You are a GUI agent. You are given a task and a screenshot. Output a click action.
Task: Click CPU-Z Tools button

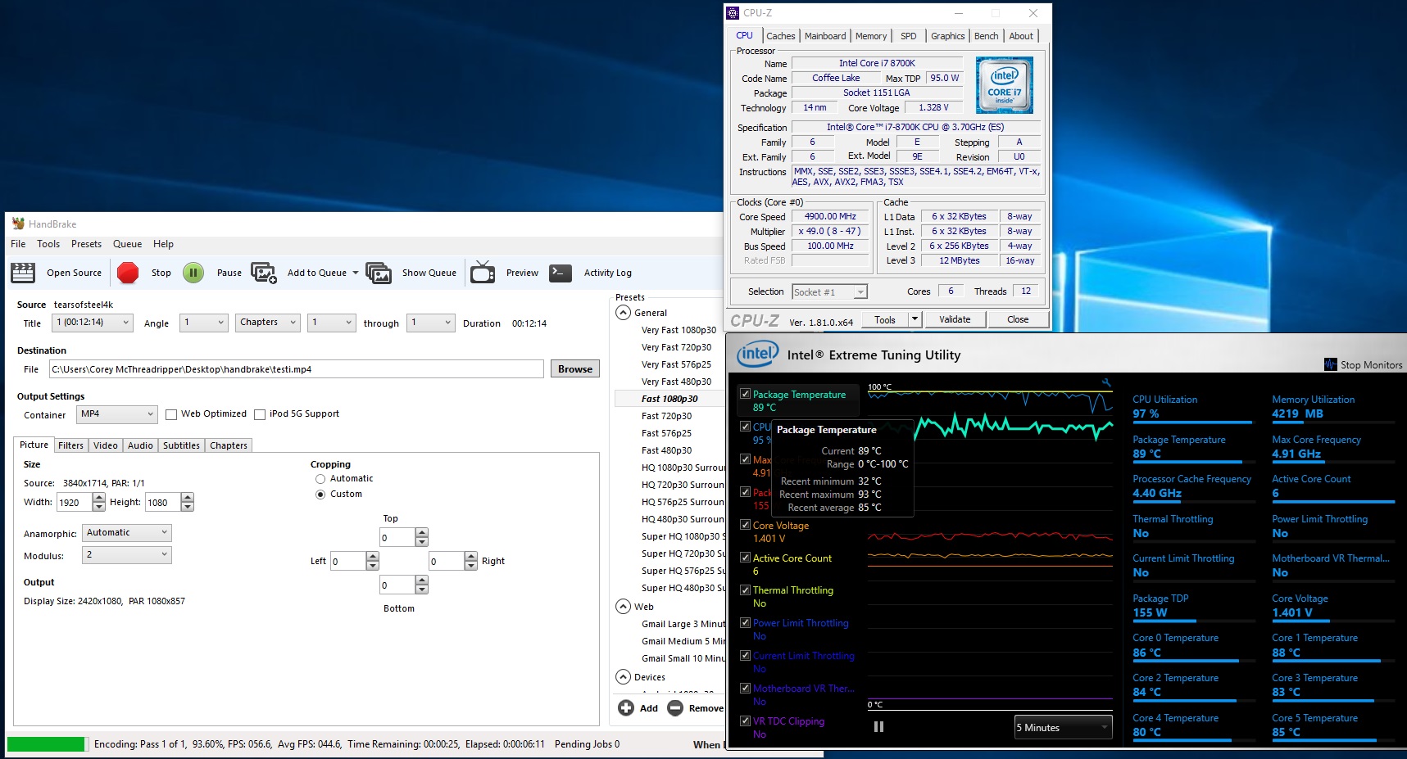click(885, 319)
